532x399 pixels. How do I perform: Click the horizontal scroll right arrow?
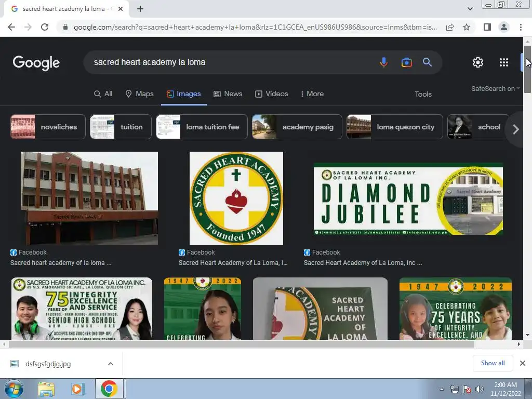tap(519, 344)
